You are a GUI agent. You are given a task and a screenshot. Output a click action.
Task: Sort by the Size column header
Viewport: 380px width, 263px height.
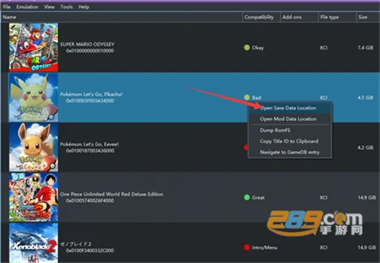pyautogui.click(x=368, y=17)
